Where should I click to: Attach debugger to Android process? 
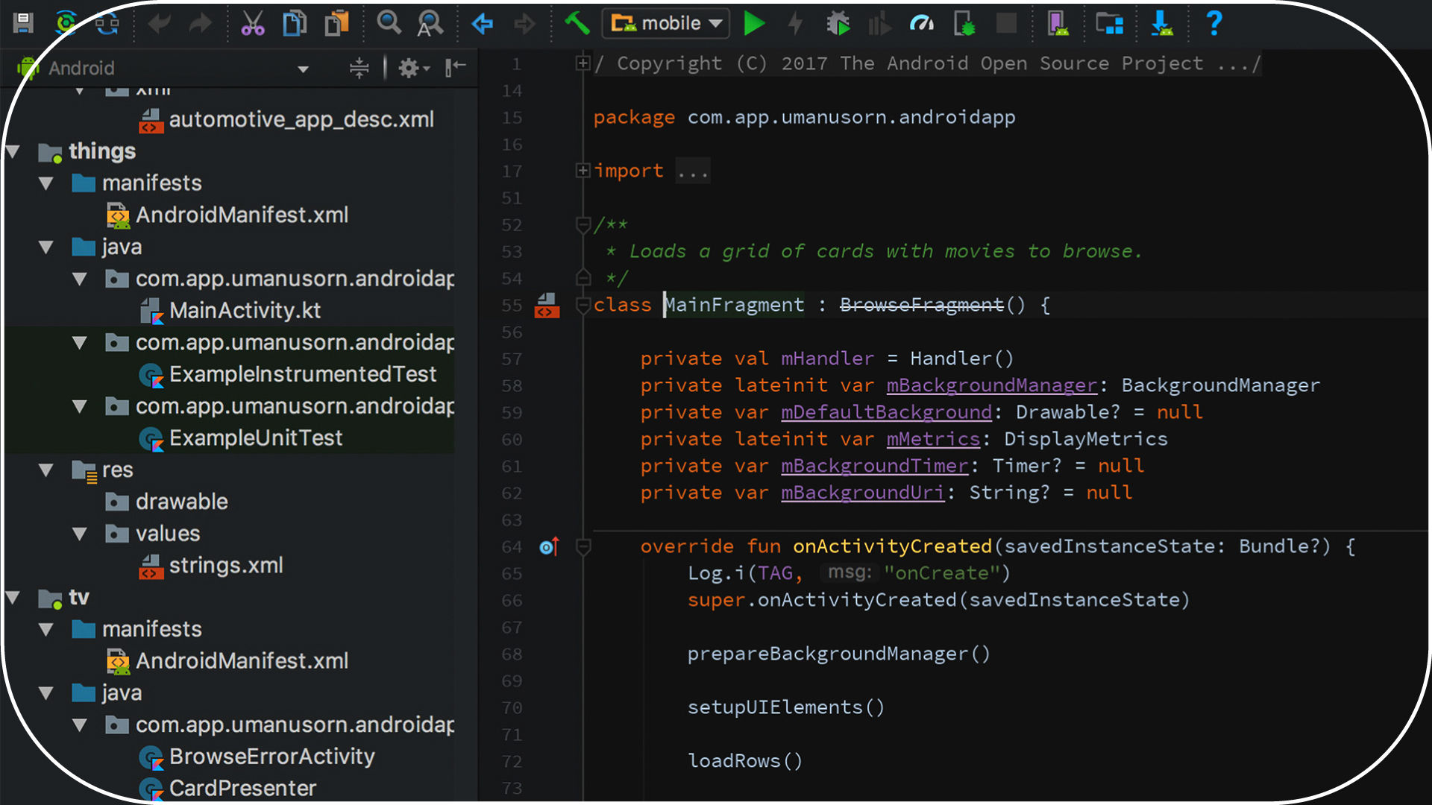tap(964, 23)
